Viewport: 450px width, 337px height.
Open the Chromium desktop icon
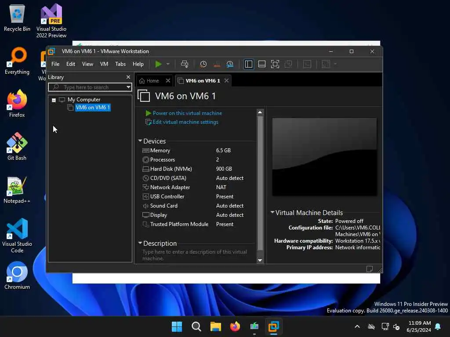click(x=17, y=276)
